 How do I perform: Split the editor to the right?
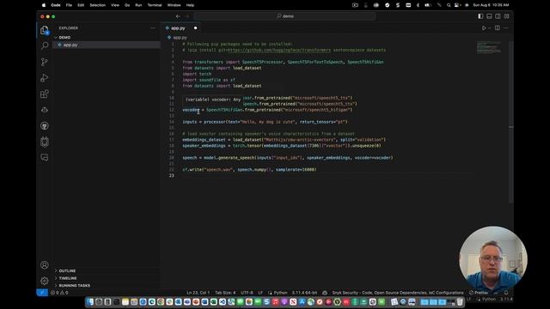[x=498, y=28]
